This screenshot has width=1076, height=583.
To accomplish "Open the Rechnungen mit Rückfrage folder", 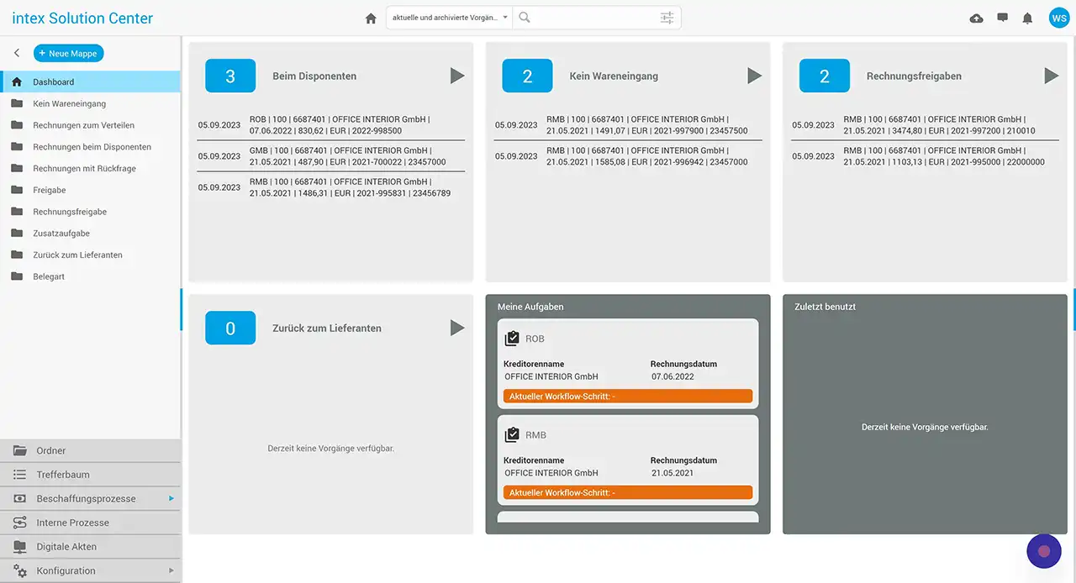I will pyautogui.click(x=84, y=169).
